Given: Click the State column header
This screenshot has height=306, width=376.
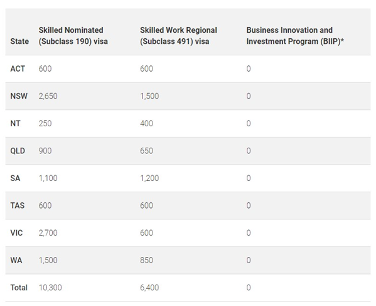Looking at the screenshot, I should pos(19,41).
